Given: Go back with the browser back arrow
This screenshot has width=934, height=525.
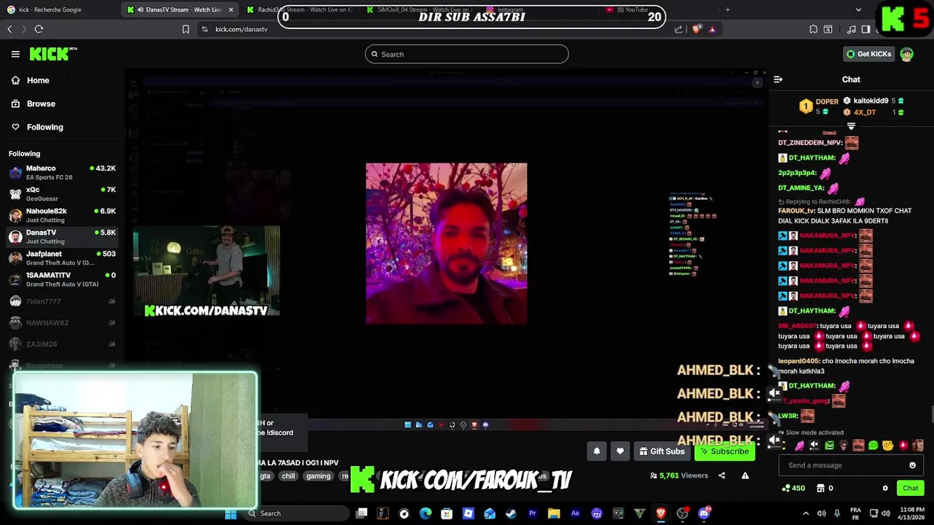Looking at the screenshot, I should click(x=9, y=29).
